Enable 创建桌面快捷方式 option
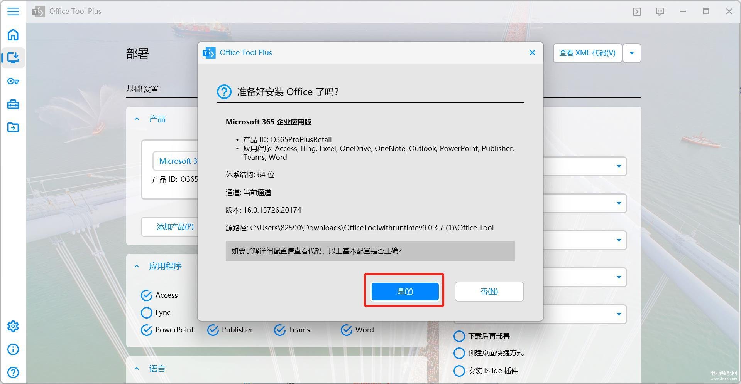The height and width of the screenshot is (384, 741). 459,353
